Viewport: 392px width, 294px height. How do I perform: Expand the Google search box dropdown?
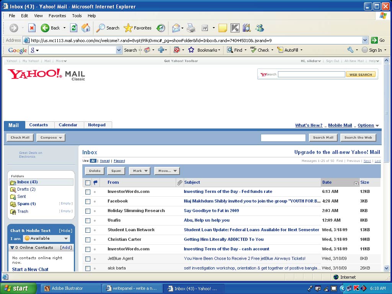point(119,50)
